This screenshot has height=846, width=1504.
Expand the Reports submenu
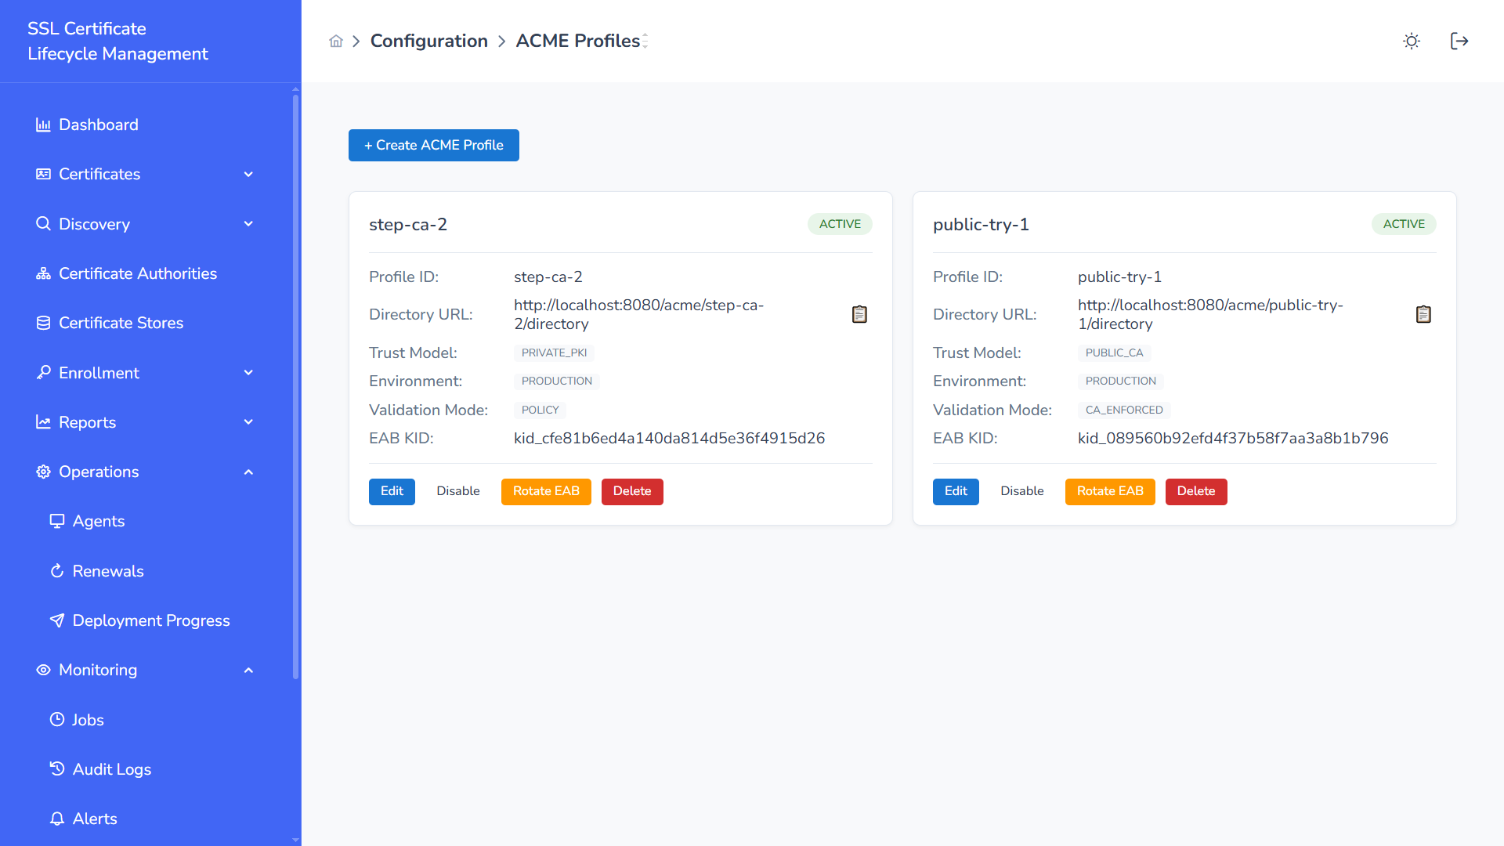click(248, 421)
